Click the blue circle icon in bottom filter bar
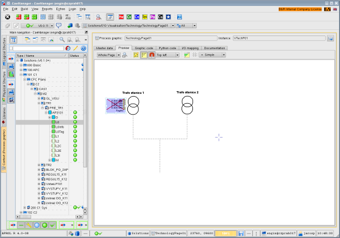340x238 pixels. pyautogui.click(x=37, y=225)
